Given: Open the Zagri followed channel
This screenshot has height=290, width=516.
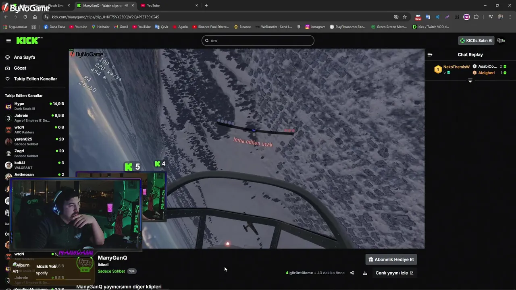Looking at the screenshot, I should pyautogui.click(x=34, y=153).
